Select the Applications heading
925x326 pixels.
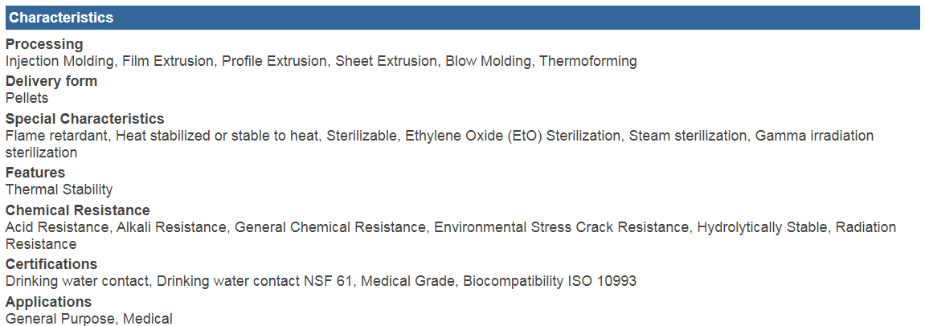pos(48,302)
